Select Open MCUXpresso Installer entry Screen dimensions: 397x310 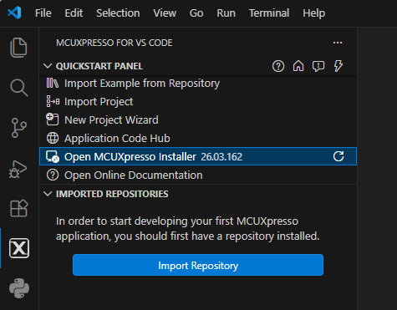pos(198,156)
